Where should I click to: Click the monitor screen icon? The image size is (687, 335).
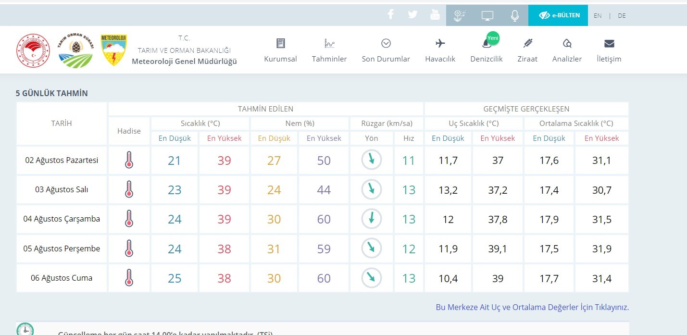487,15
